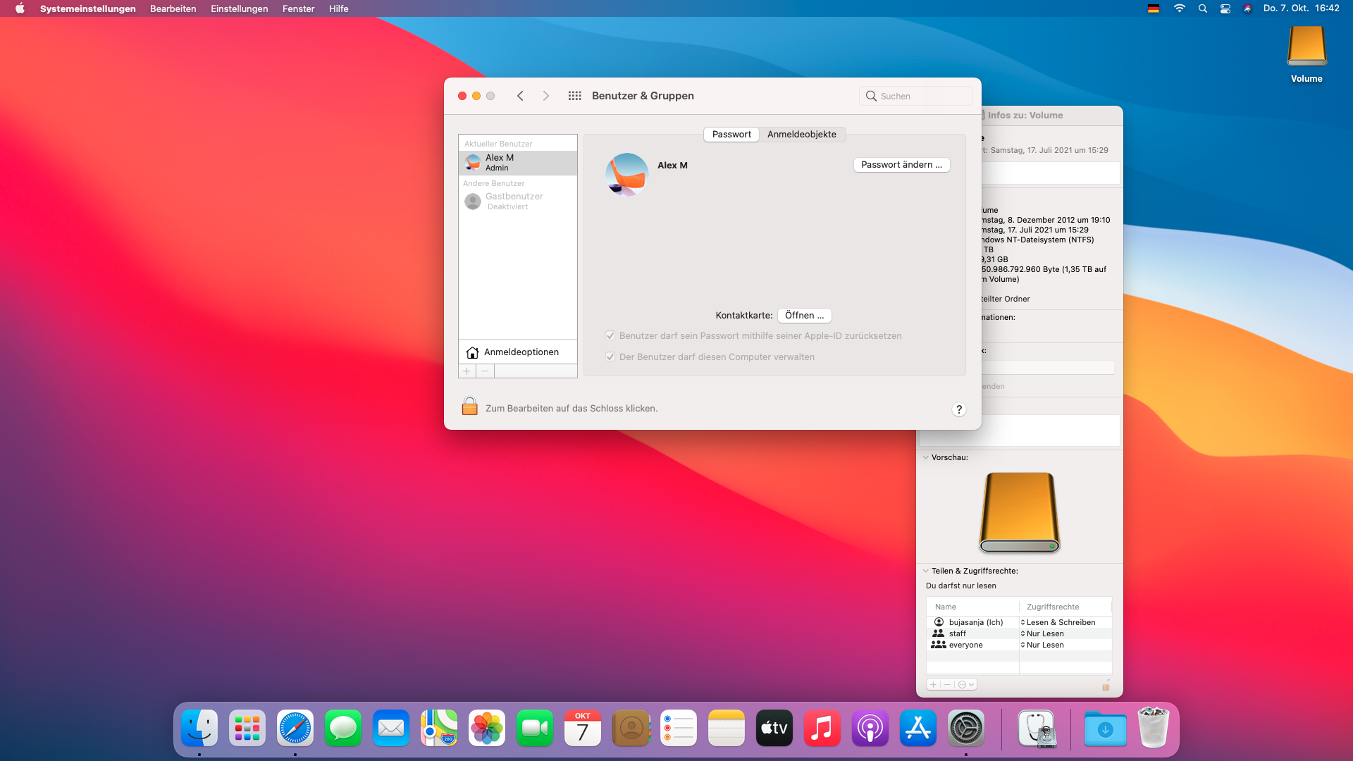Click the Anmeldeoptionen house icon
The height and width of the screenshot is (761, 1353).
472,352
